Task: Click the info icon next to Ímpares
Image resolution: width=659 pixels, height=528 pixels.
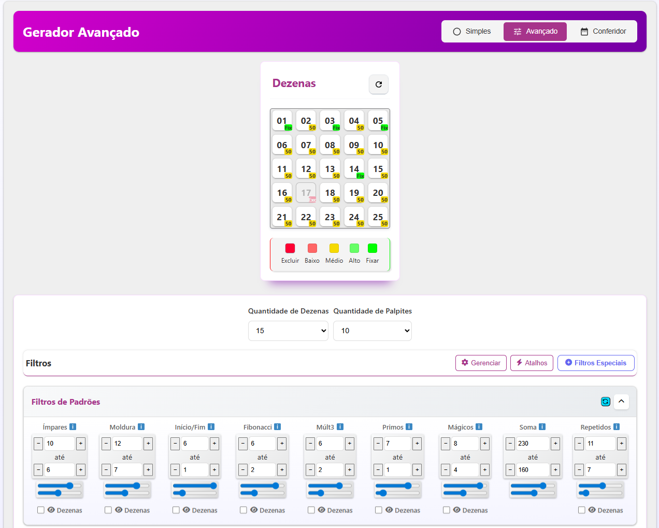Action: pyautogui.click(x=73, y=427)
